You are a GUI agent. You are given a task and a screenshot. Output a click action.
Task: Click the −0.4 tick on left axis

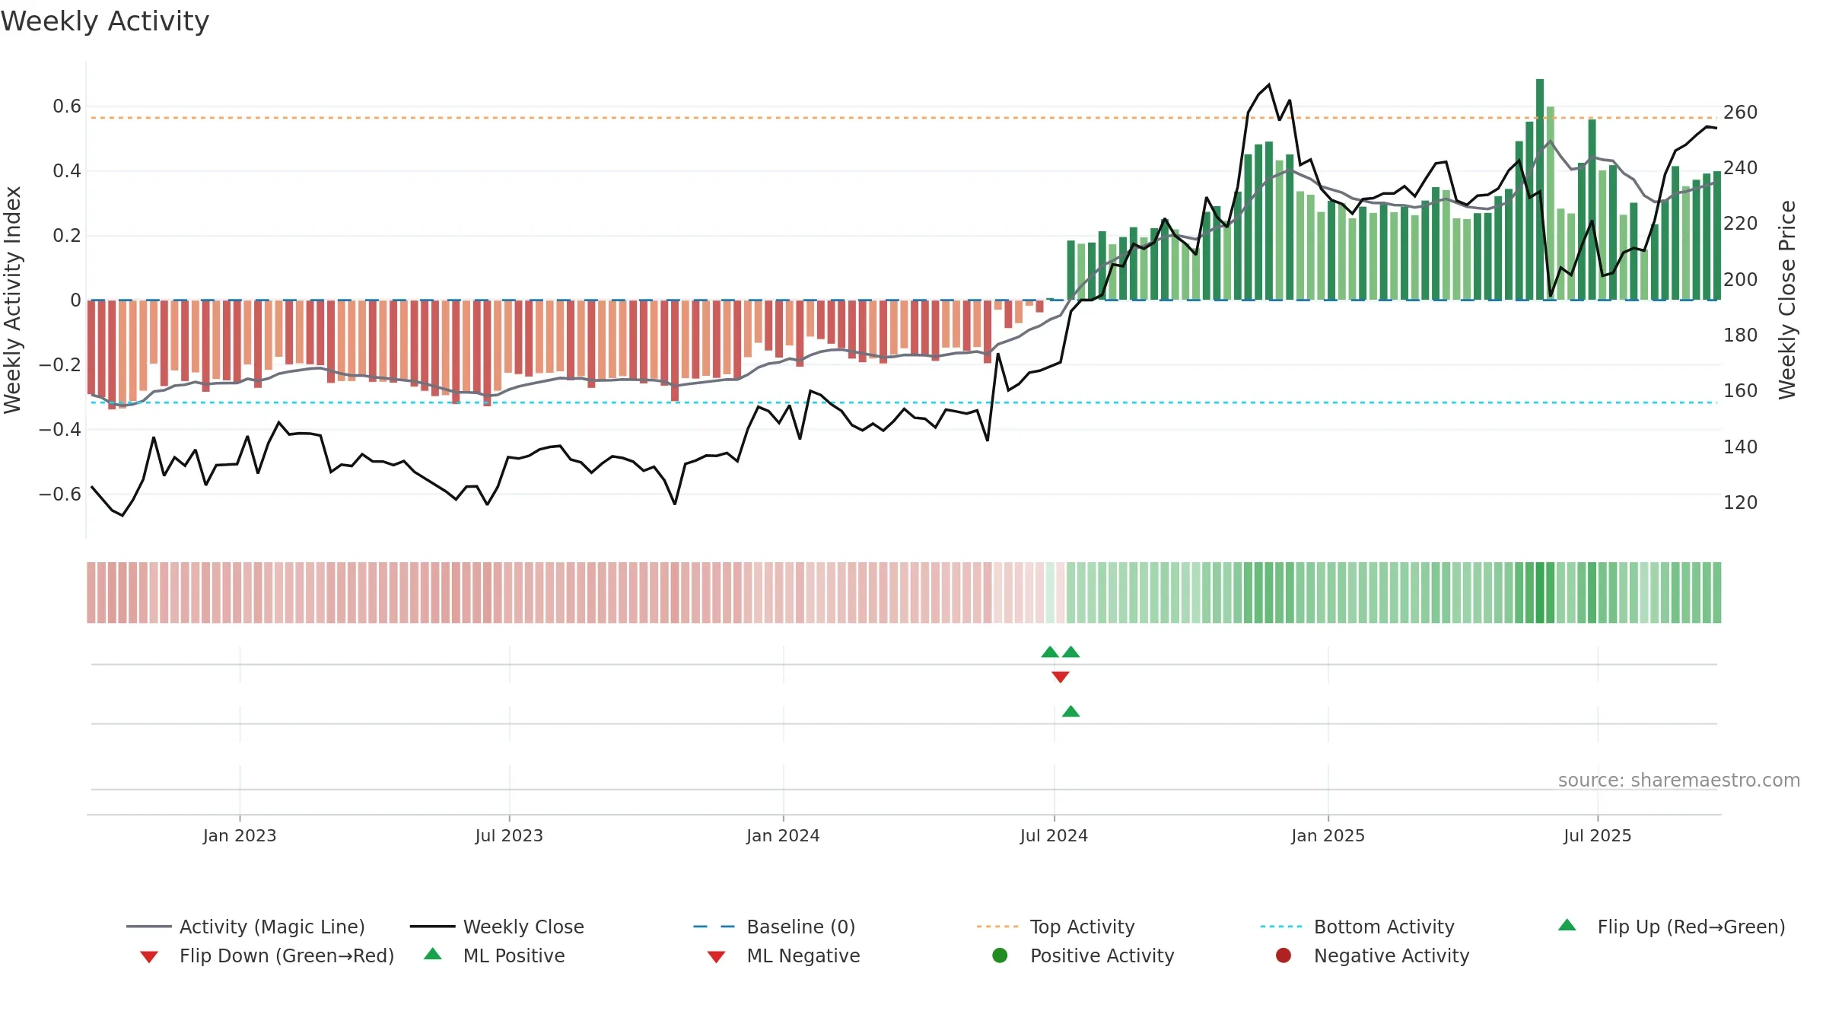(x=60, y=430)
